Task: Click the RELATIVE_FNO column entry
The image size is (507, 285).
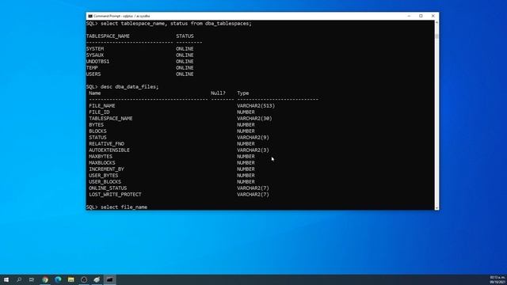Action: pyautogui.click(x=106, y=144)
